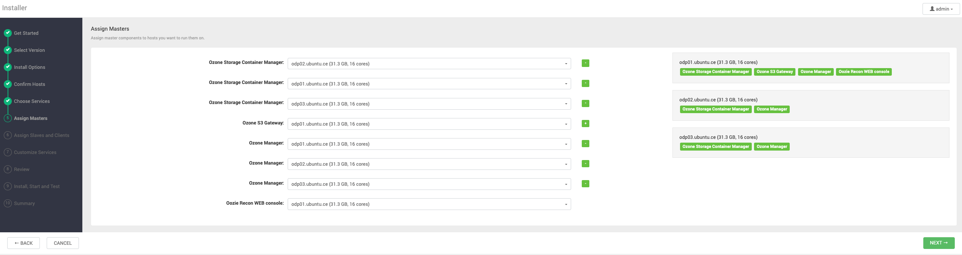962x255 pixels.
Task: Click the Install Options step checkmark icon
Action: click(8, 67)
